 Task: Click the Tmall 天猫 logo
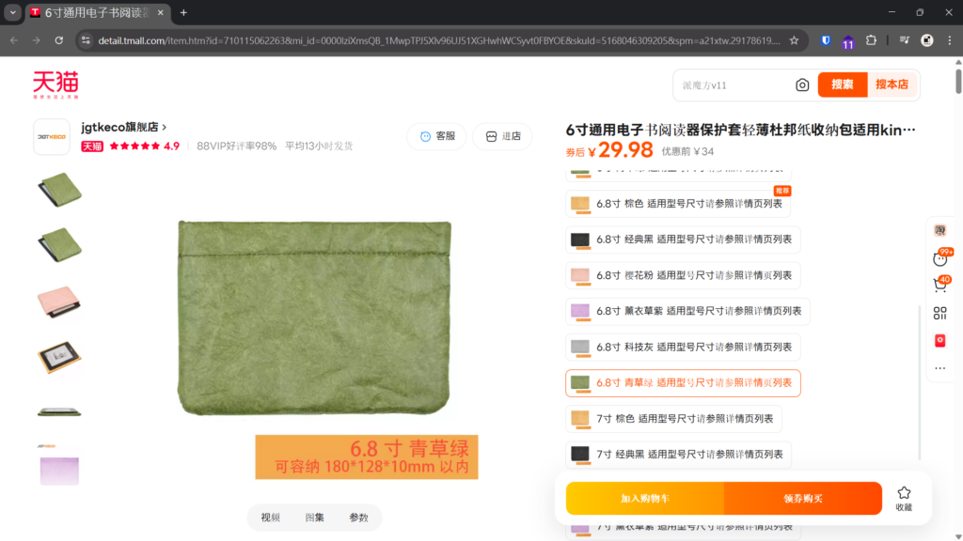[x=55, y=85]
